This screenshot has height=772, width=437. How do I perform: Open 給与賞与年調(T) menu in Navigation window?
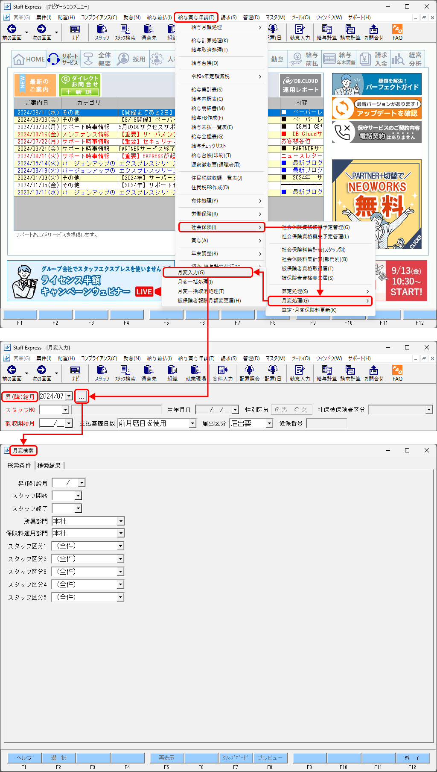[196, 17]
